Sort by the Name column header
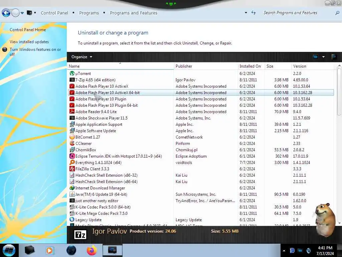342x257 pixels. 121,66
